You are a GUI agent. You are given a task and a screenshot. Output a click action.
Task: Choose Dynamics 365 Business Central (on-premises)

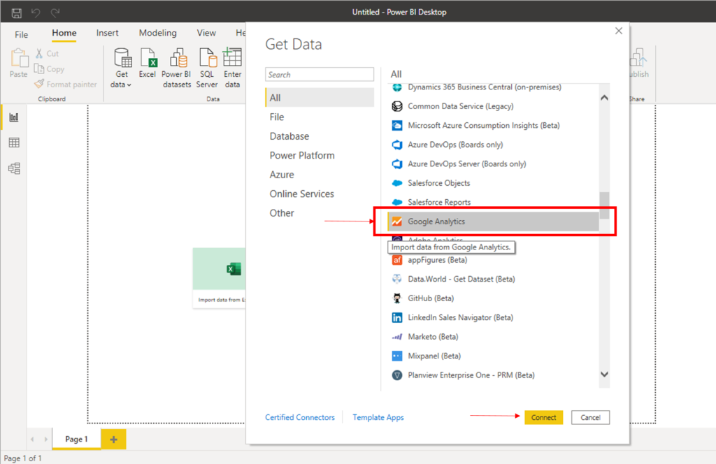485,87
